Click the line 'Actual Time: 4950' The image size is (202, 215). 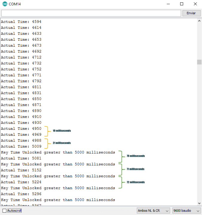coord(21,129)
